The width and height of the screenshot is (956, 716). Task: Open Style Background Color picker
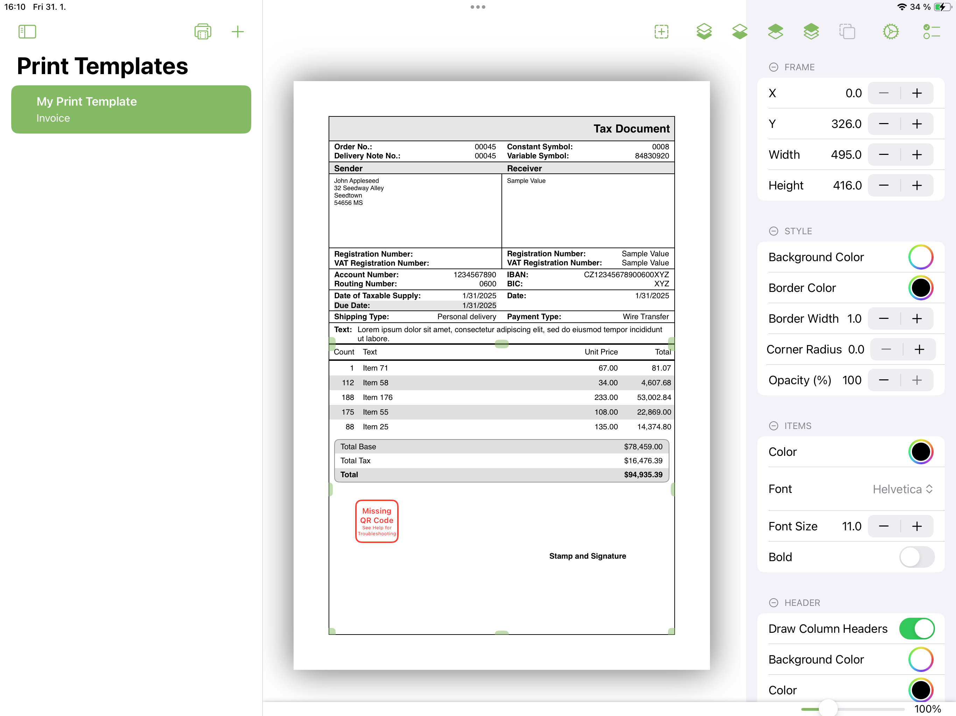pyautogui.click(x=921, y=257)
